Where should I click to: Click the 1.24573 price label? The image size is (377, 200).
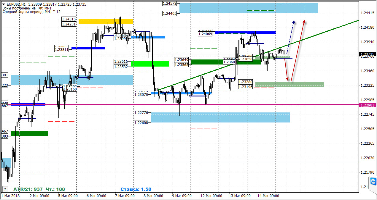(170, 4)
